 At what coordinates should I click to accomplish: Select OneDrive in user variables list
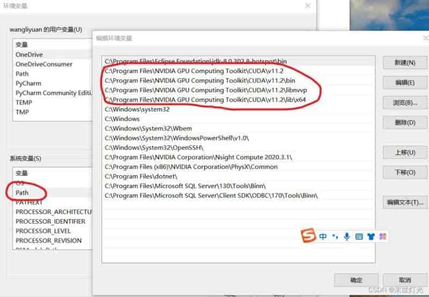pyautogui.click(x=29, y=55)
